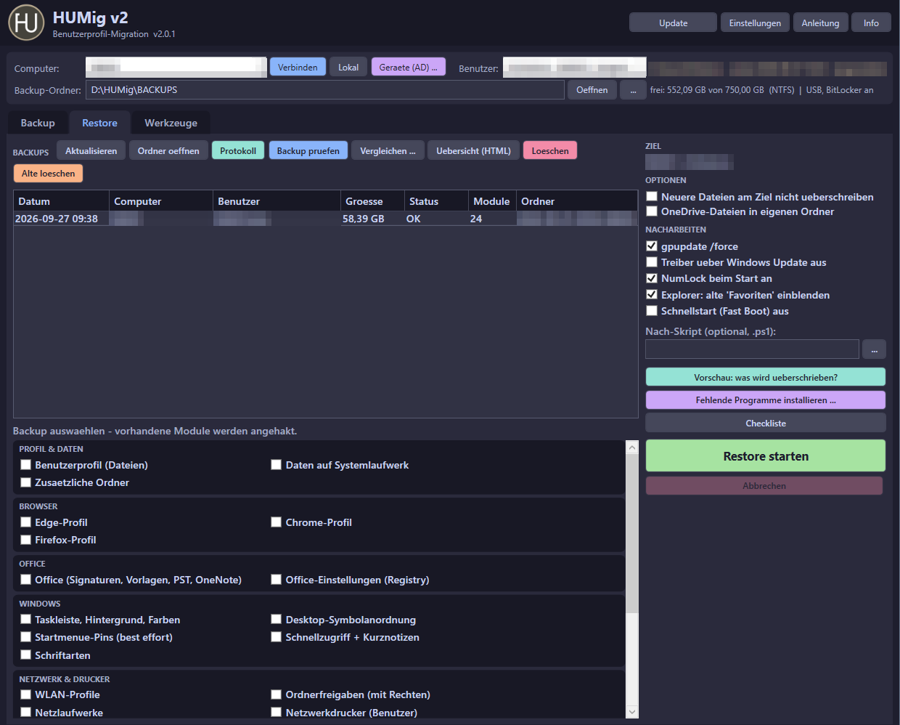Screen dimensions: 900x725
Task: Open Einstellungen
Action: (x=755, y=23)
